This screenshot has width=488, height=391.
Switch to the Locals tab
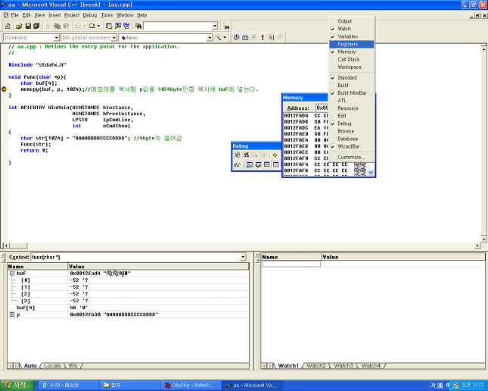pos(52,366)
